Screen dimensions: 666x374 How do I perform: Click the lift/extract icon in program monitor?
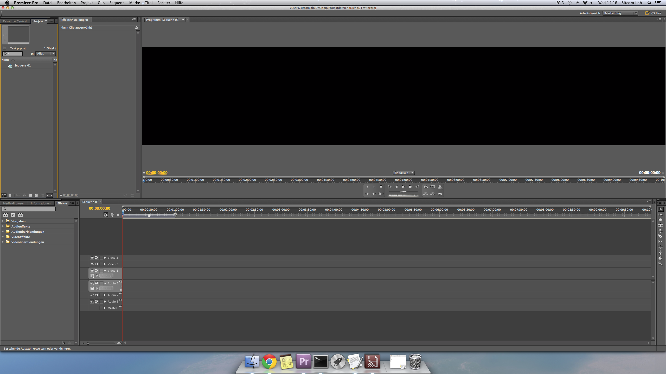point(425,194)
